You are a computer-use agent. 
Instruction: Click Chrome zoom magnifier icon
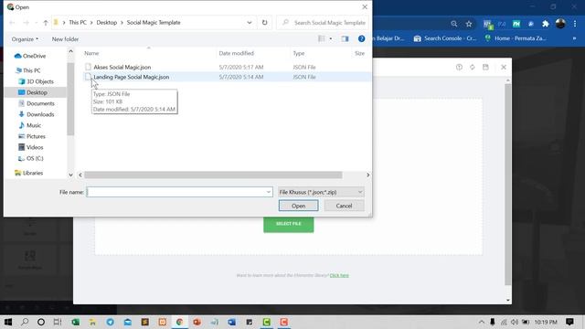click(x=453, y=24)
